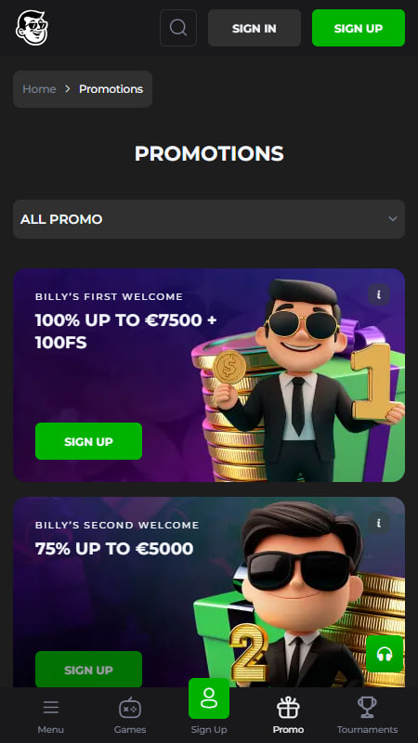
Task: Open the Games controller icon
Action: point(130,708)
